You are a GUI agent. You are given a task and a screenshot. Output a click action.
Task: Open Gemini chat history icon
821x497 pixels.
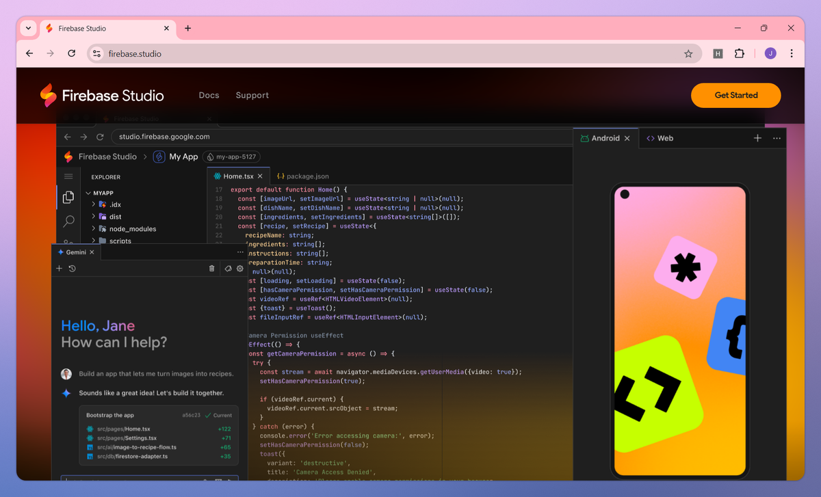[73, 269]
